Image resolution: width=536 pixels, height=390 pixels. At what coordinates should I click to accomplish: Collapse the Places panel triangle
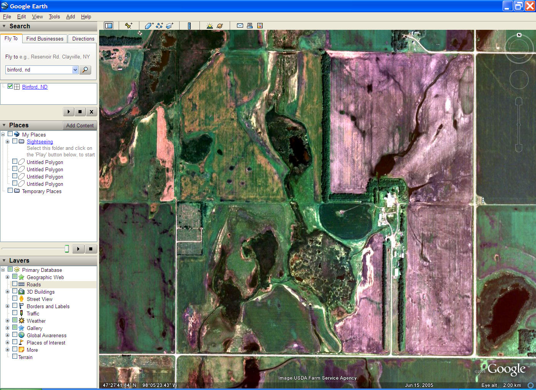click(4, 125)
